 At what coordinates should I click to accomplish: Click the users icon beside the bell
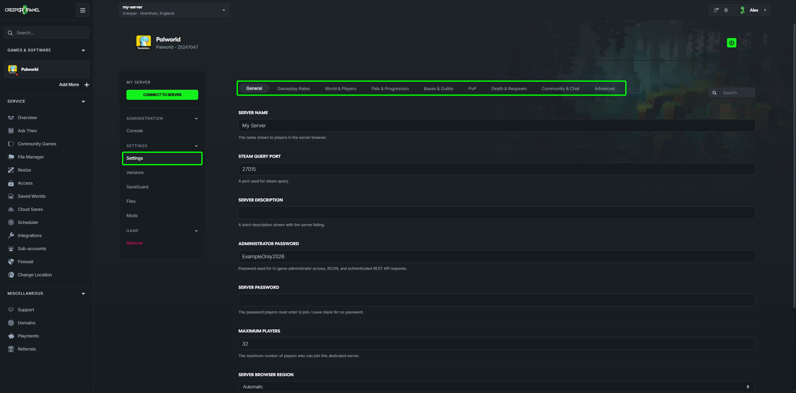716,10
